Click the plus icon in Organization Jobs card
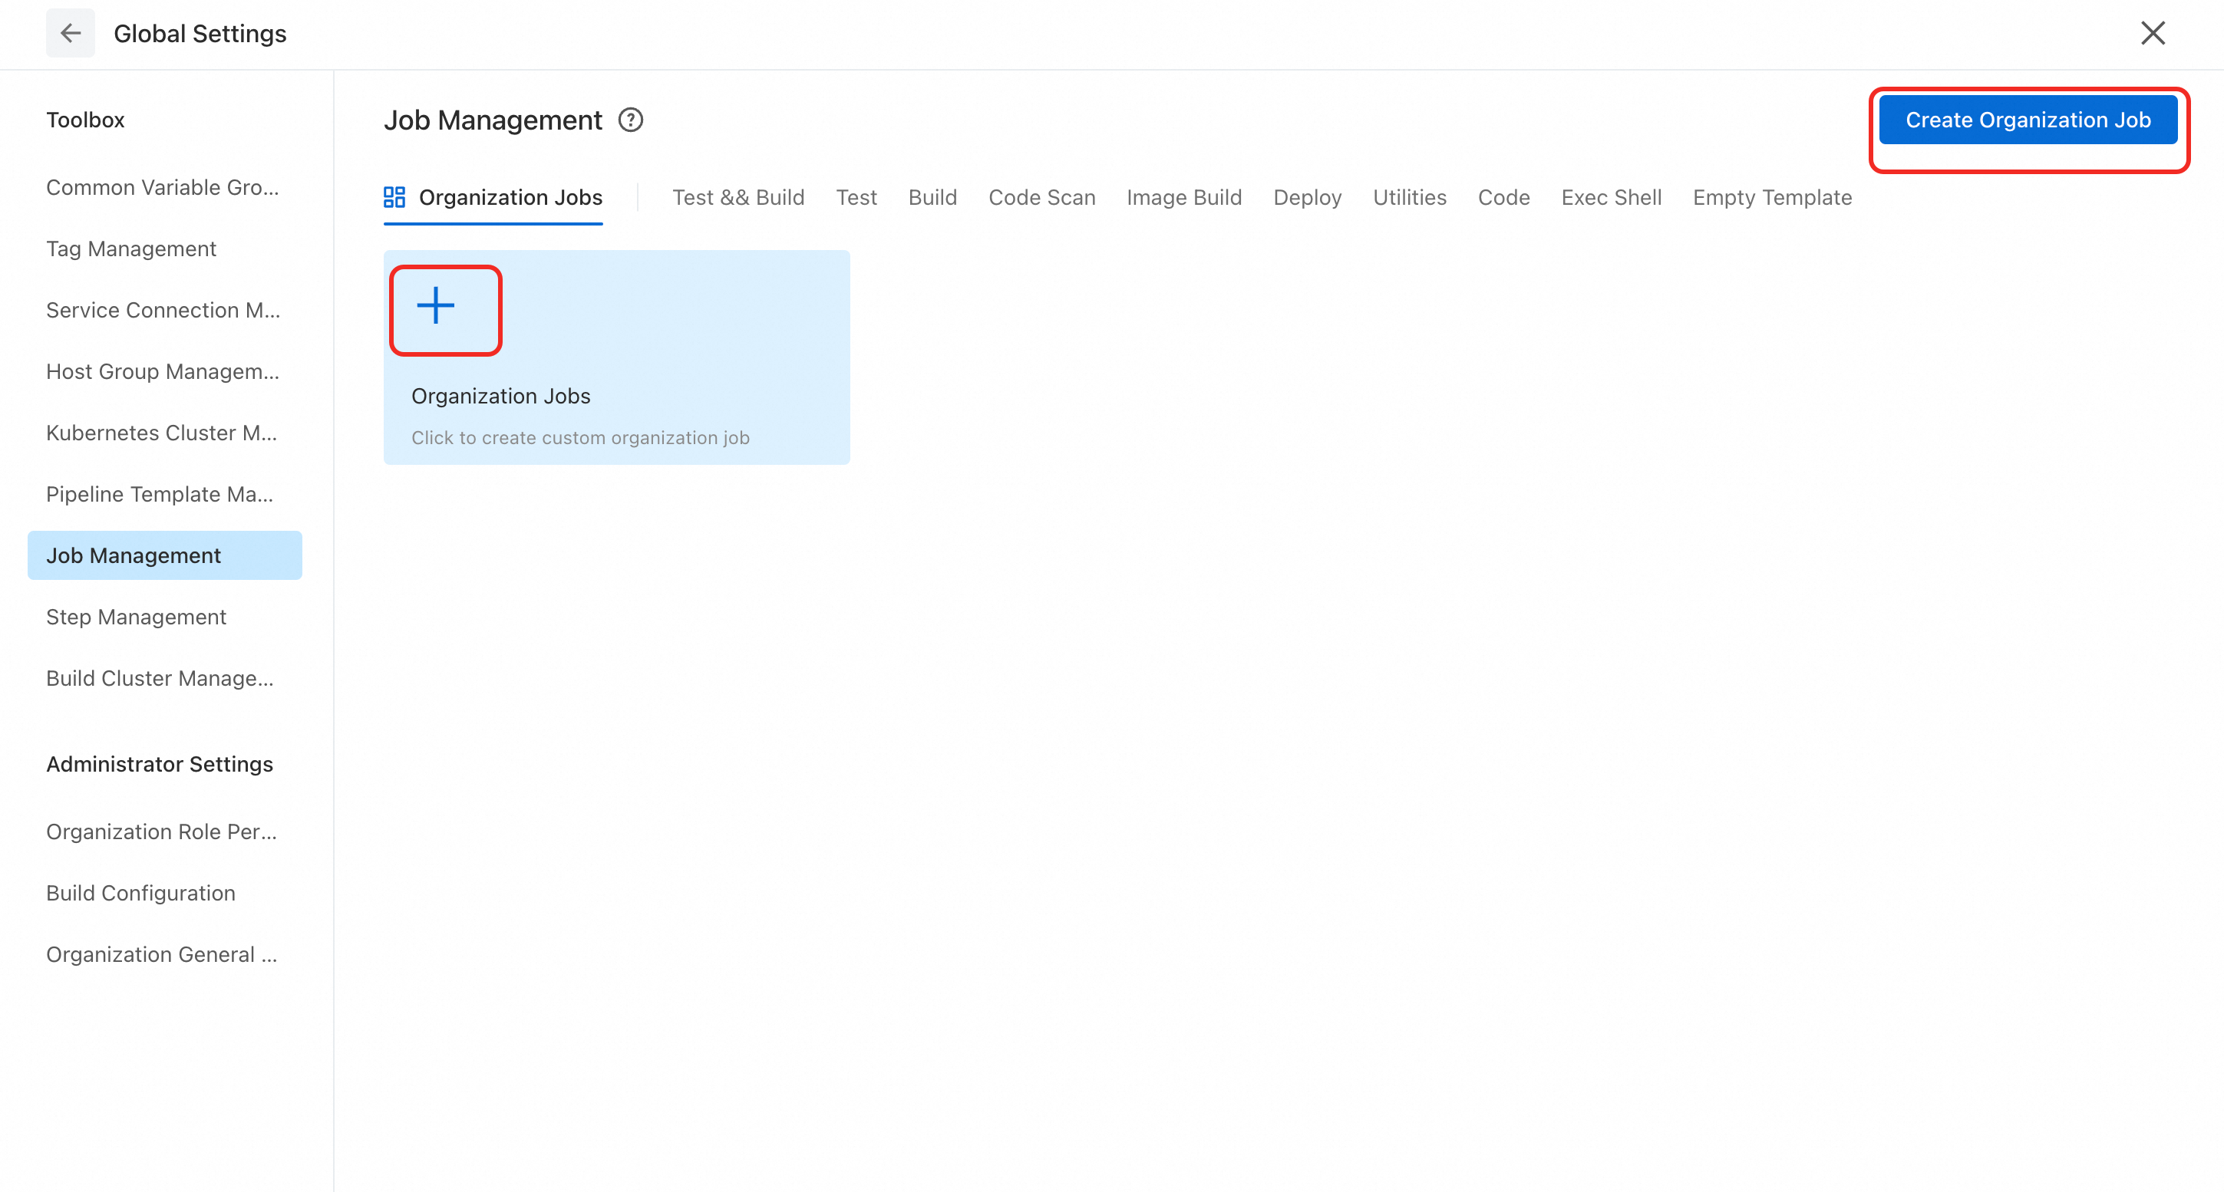Image resolution: width=2224 pixels, height=1192 pixels. 436,306
